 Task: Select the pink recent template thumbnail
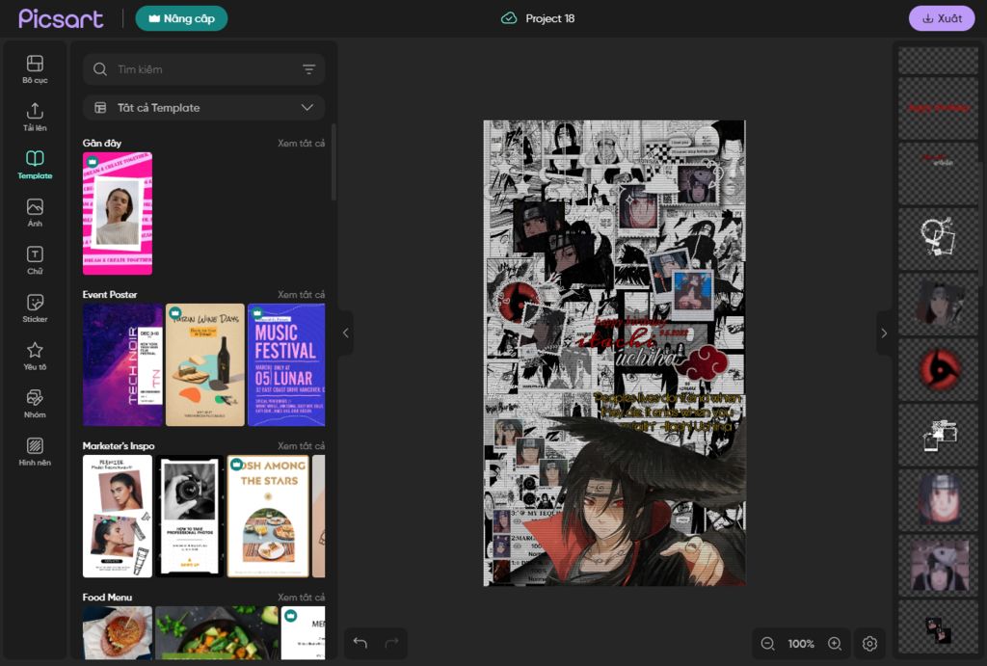[117, 213]
